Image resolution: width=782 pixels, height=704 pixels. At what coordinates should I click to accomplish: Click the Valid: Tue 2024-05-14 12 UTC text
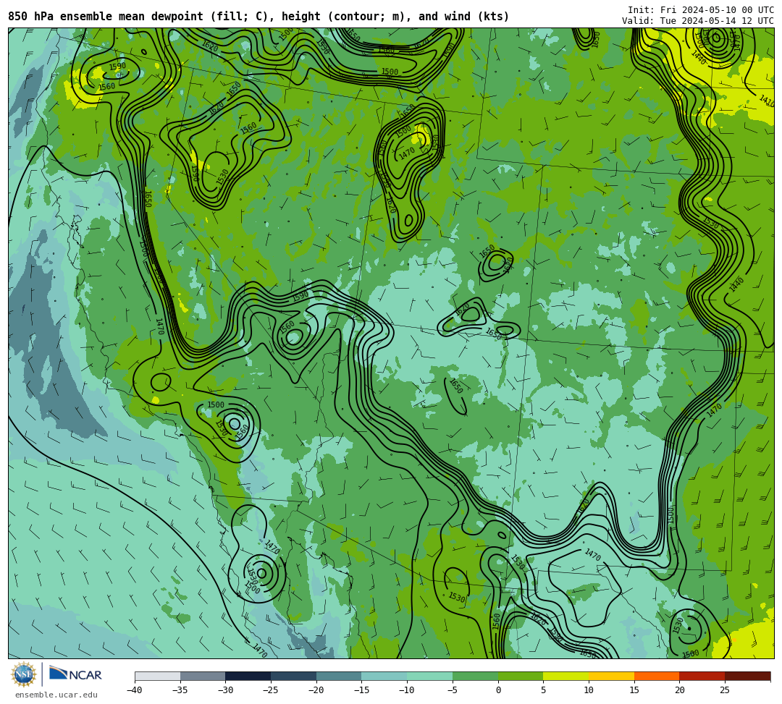(698, 20)
